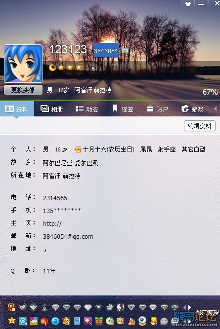Image resolution: width=220 pixels, height=329 pixels.
Task: Click the QQ level moon icon
Action: point(52,68)
